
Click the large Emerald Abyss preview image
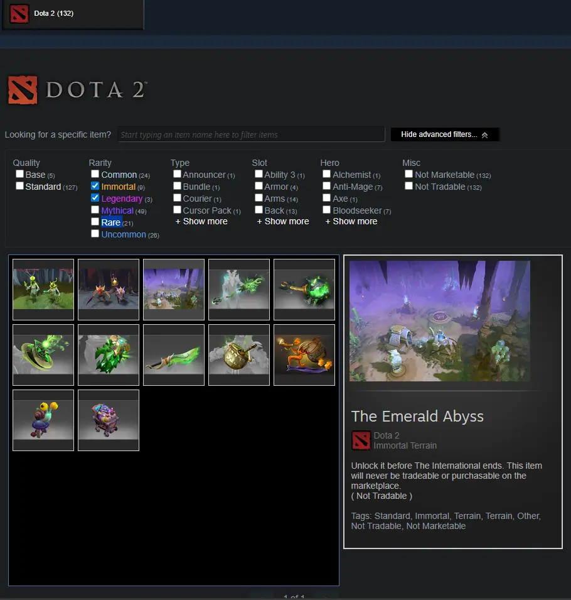[439, 320]
